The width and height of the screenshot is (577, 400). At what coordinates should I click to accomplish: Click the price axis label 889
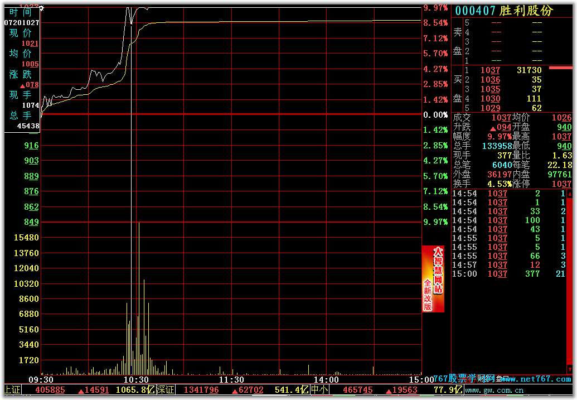pos(31,176)
